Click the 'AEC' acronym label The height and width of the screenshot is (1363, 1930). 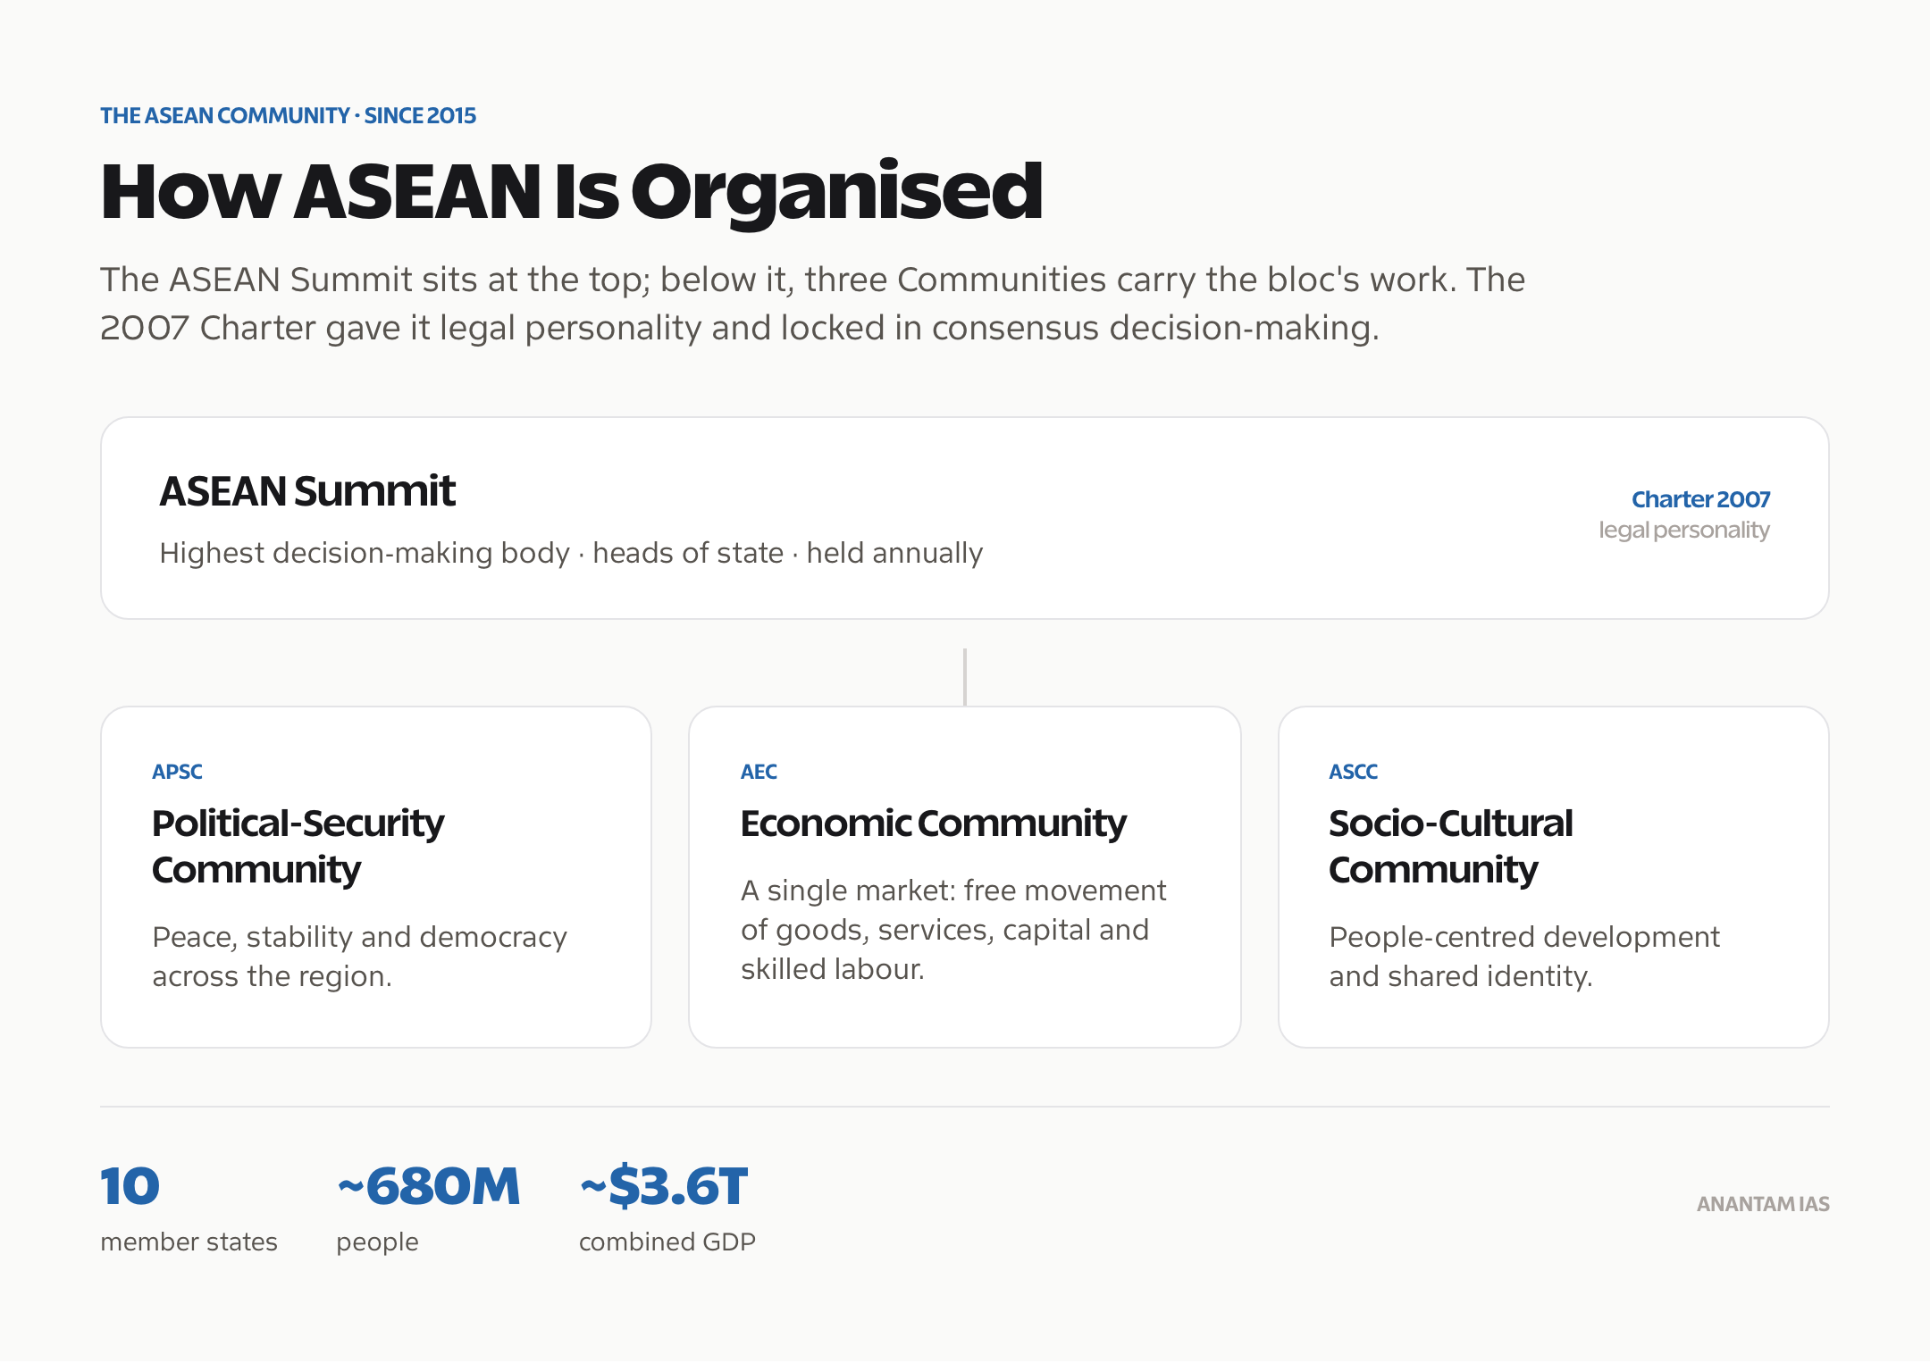(759, 772)
